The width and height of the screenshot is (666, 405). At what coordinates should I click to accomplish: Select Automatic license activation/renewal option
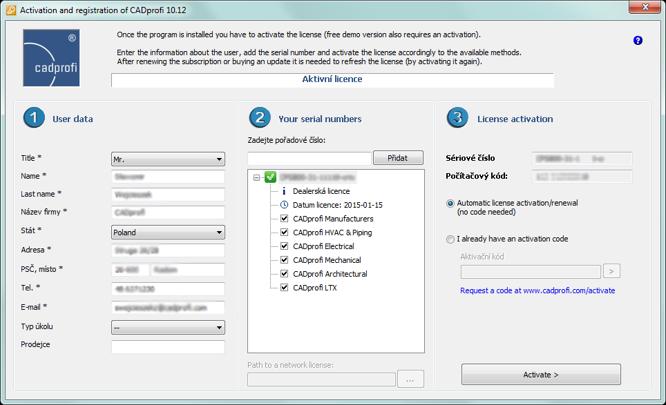coord(450,204)
